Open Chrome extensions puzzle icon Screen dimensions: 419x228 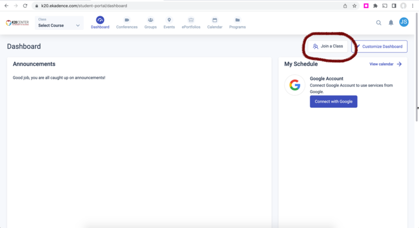pos(375,6)
